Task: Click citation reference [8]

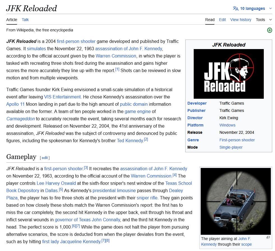Action: pyautogui.click(x=108, y=241)
